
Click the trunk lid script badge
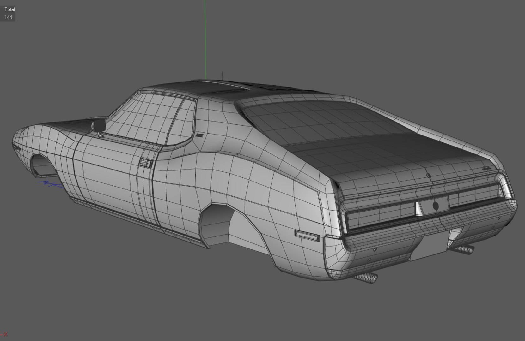(x=486, y=169)
